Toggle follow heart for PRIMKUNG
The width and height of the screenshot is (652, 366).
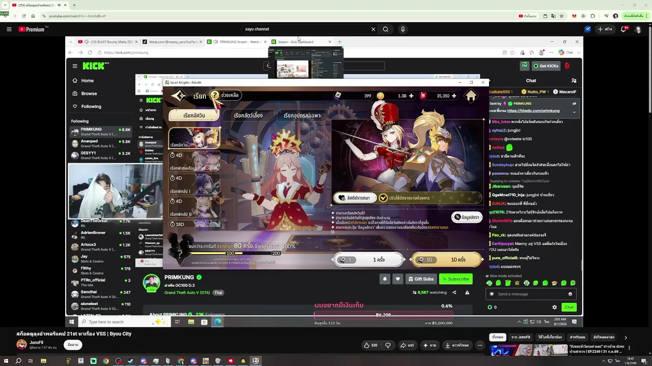pyautogui.click(x=398, y=279)
